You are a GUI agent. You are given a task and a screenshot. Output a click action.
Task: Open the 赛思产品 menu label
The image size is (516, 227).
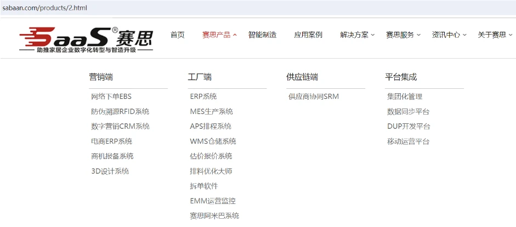tap(216, 35)
